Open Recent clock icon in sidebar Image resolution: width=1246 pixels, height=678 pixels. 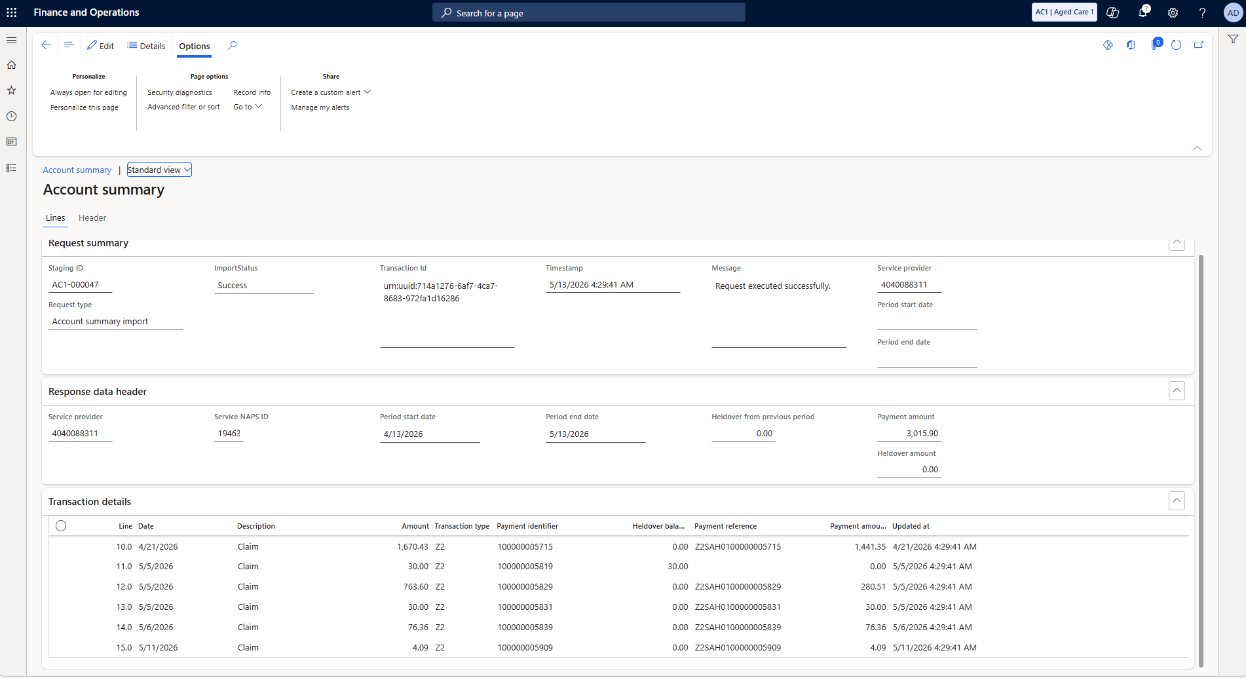pyautogui.click(x=11, y=116)
